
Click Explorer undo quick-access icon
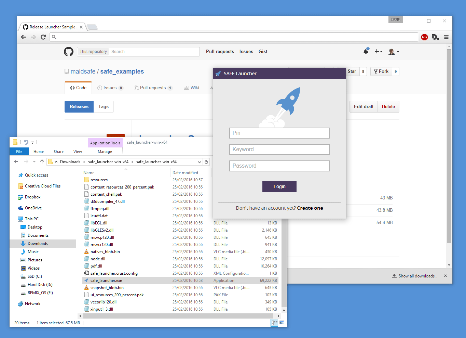tap(26, 142)
